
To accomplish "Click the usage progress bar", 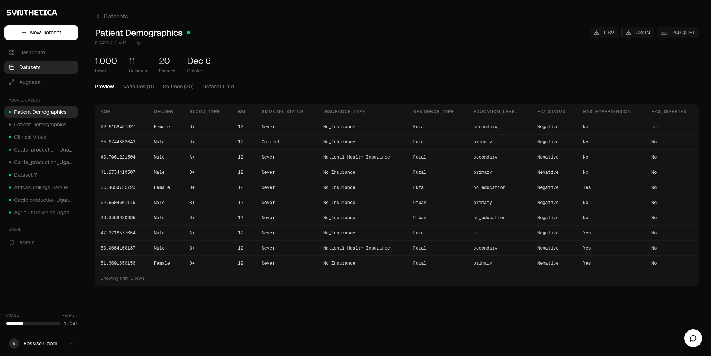I will [33, 323].
